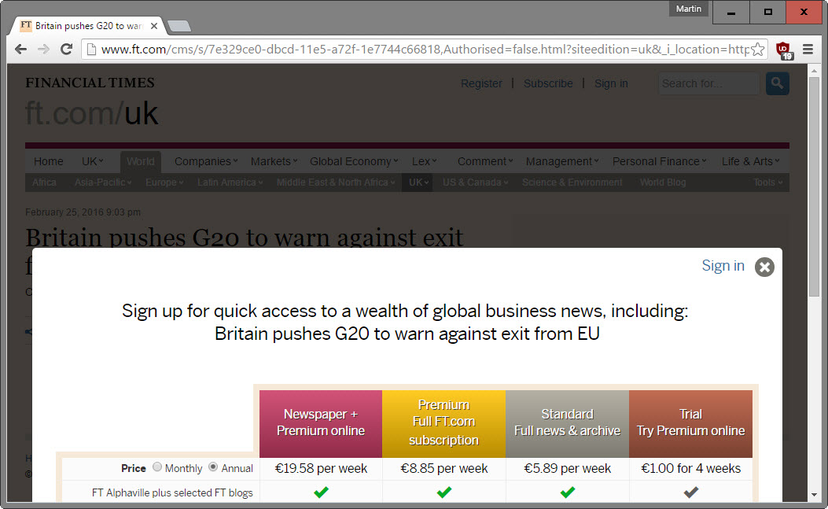
Task: Open Science & Environment section
Action: click(x=572, y=183)
